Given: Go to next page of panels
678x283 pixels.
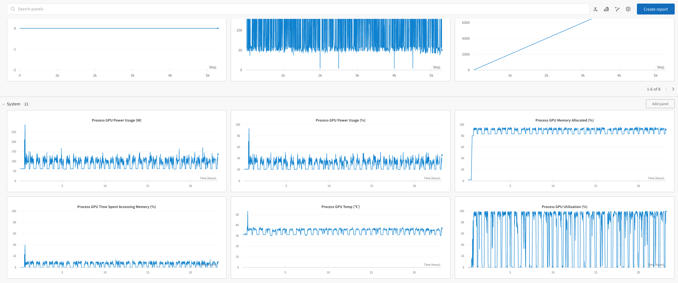Looking at the screenshot, I should tap(673, 89).
